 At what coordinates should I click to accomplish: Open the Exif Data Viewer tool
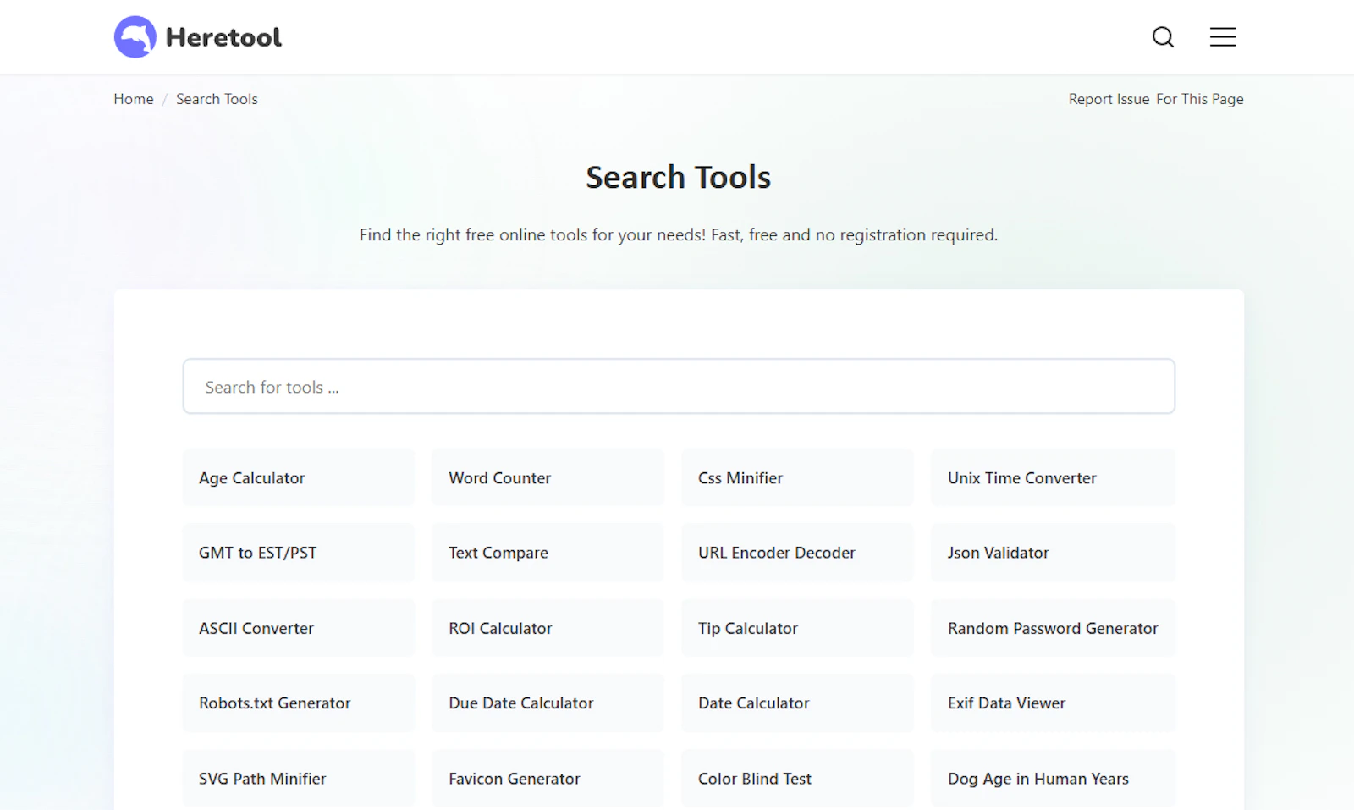[x=1053, y=703]
